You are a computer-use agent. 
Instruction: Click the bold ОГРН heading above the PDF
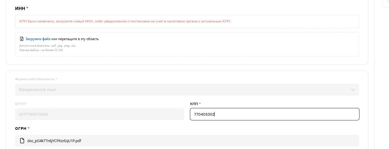[20, 128]
